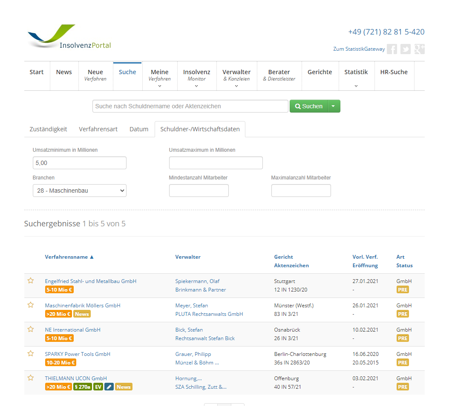The image size is (449, 419).
Task: Click the pencil badge under THIELMANN UCON
Action: pyautogui.click(x=109, y=387)
